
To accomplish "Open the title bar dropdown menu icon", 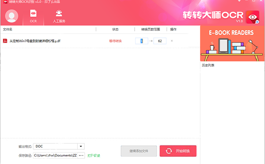I will [x=239, y=1].
